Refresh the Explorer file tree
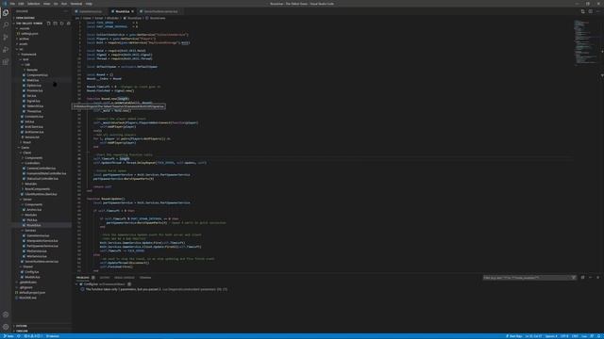The height and width of the screenshot is (339, 604). pos(61,24)
